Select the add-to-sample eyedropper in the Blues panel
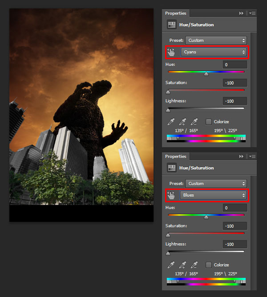 click(x=182, y=265)
